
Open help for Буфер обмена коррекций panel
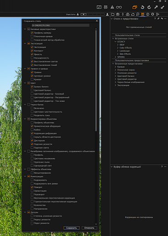162,167
